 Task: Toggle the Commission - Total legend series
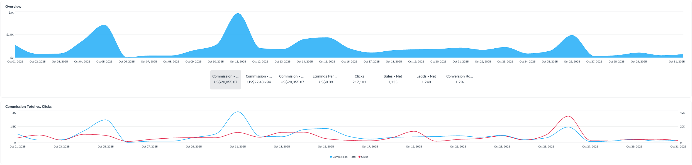tap(343, 157)
